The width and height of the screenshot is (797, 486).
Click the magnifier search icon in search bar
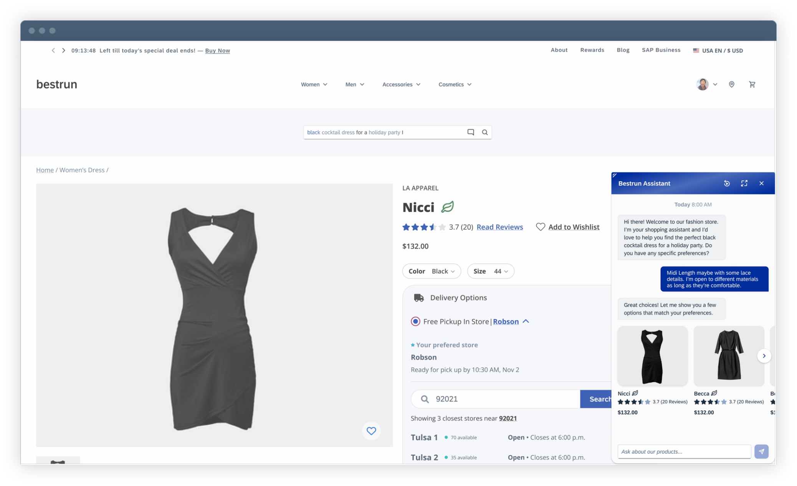tap(485, 132)
